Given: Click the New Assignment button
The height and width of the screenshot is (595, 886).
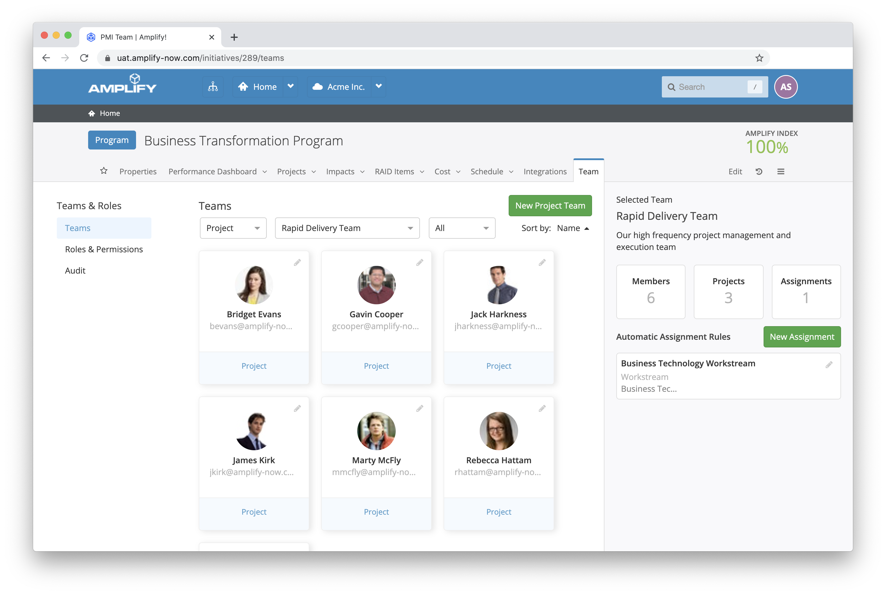Looking at the screenshot, I should (x=801, y=337).
